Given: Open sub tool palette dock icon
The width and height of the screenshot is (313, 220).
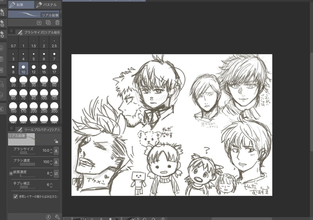Looking at the screenshot, I should click(x=2, y=12).
